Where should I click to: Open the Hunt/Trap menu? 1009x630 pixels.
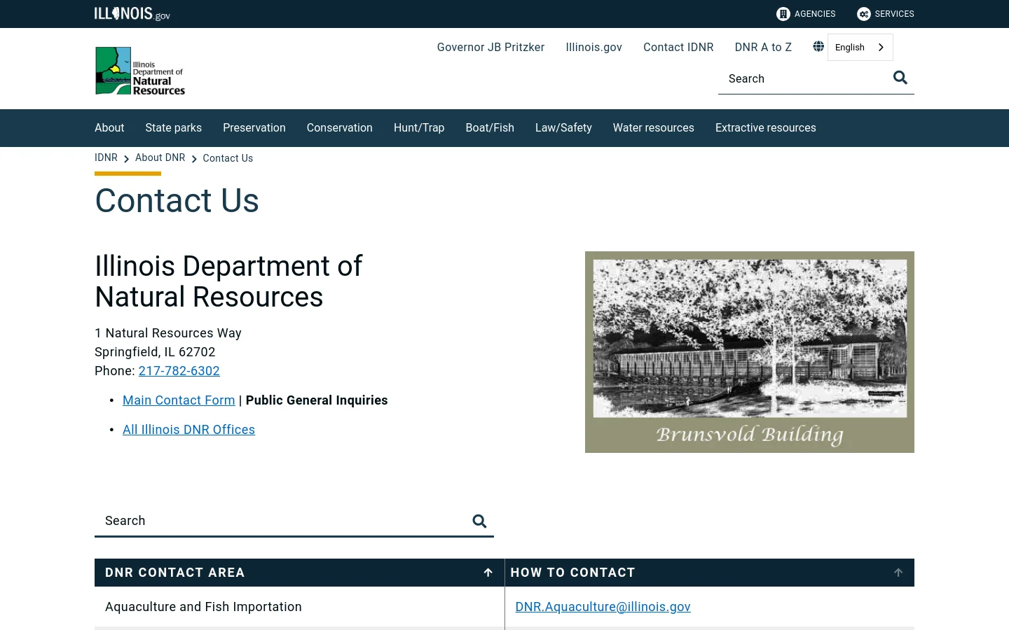pyautogui.click(x=419, y=128)
